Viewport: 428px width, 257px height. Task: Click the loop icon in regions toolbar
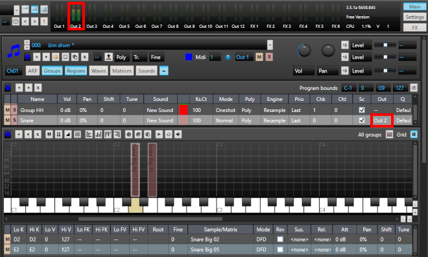click(x=169, y=135)
